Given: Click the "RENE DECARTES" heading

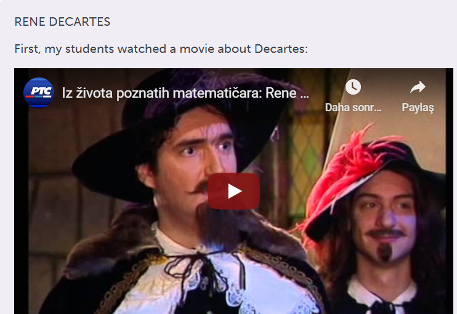Looking at the screenshot, I should pos(62,22).
